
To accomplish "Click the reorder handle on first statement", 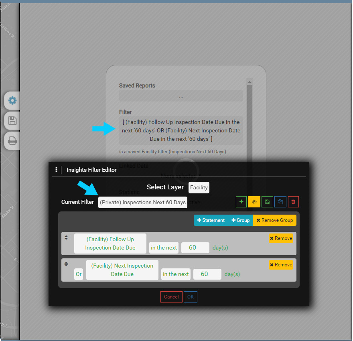I will 66,237.
